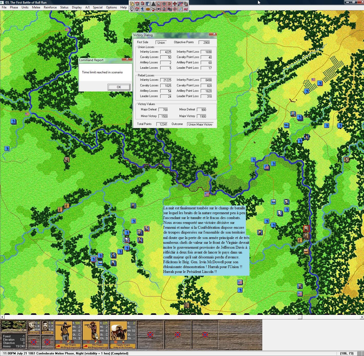Open the Display menu
This screenshot has height=356, width=364.
77,7
